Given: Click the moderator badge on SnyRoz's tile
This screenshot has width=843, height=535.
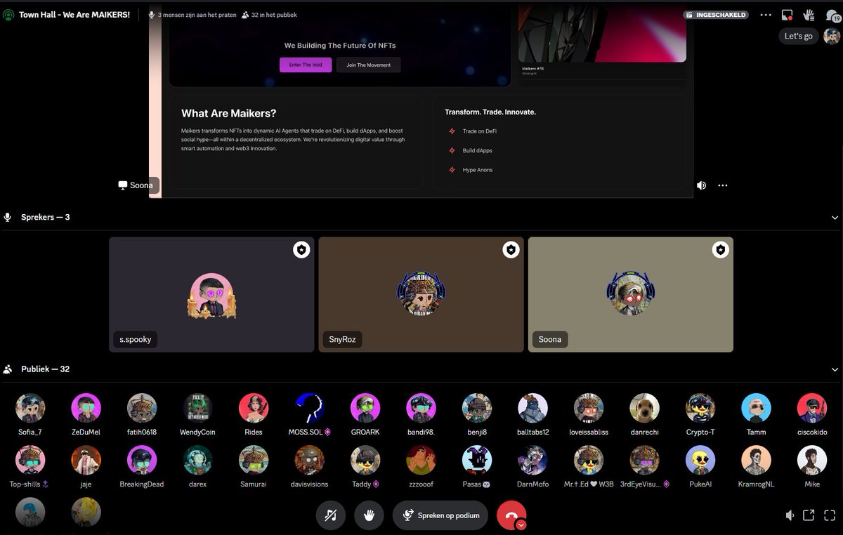Looking at the screenshot, I should (511, 249).
